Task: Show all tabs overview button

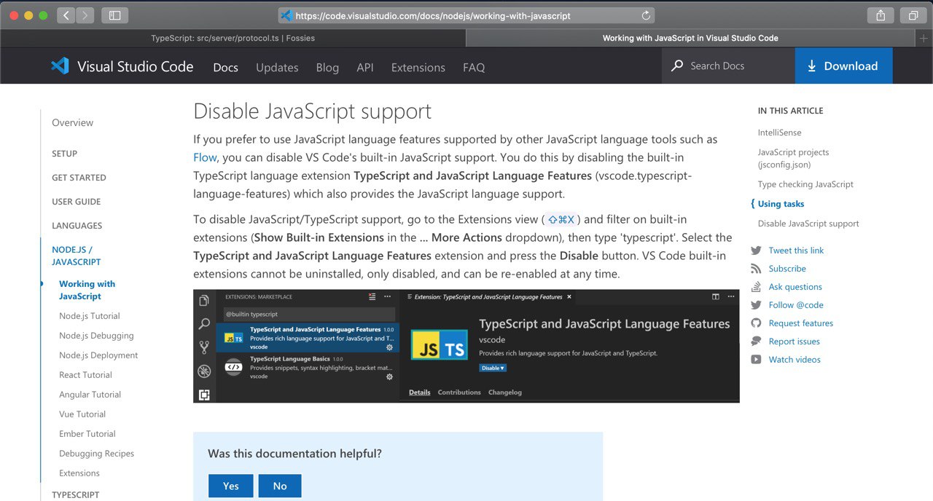Action: click(913, 15)
